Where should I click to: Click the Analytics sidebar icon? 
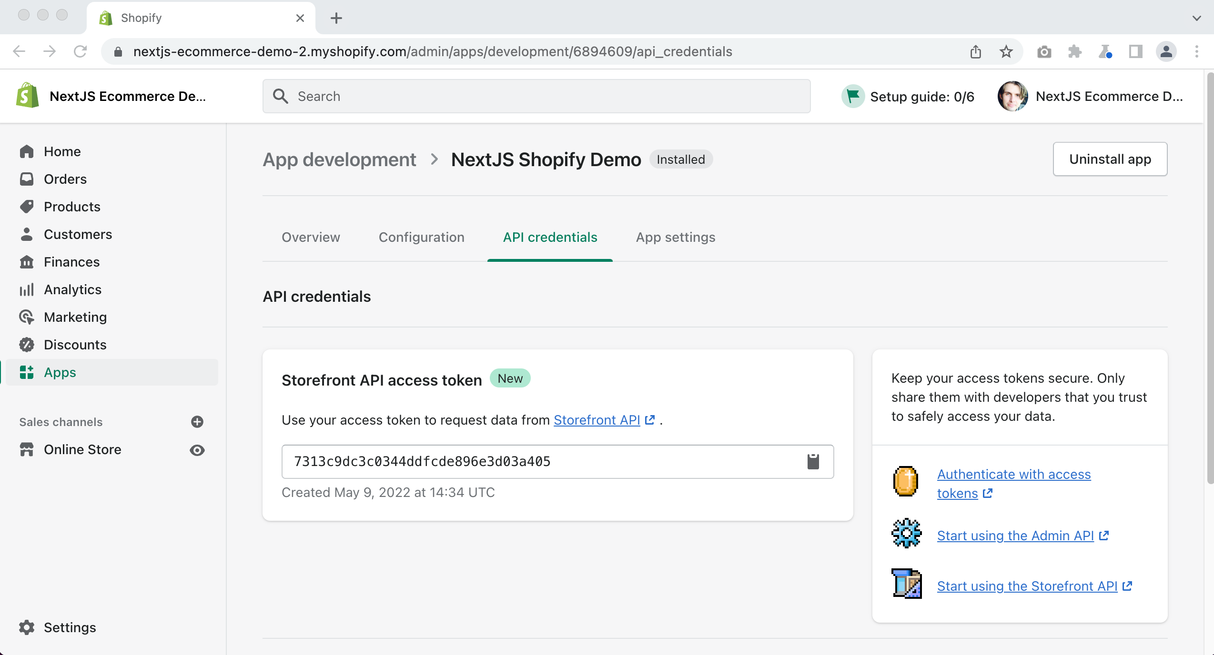click(27, 289)
